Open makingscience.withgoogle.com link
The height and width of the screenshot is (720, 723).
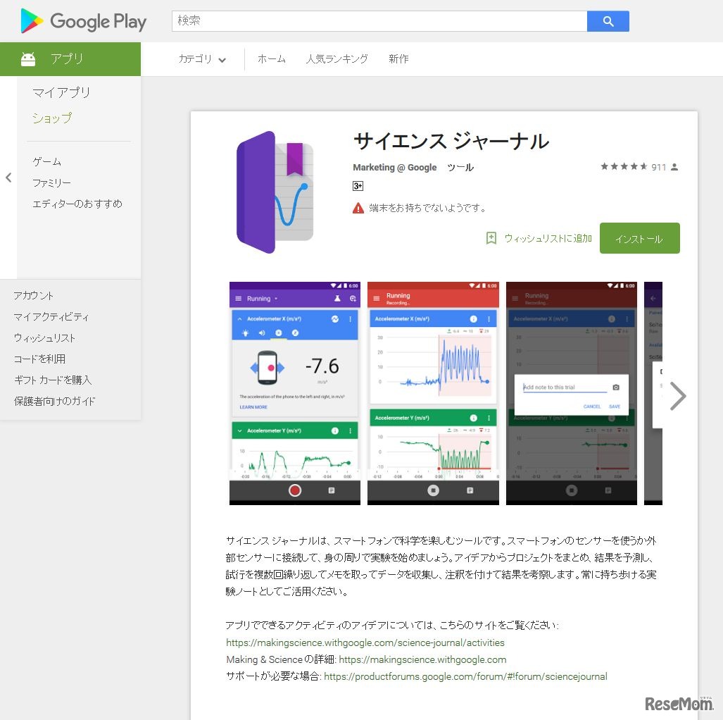pyautogui.click(x=422, y=660)
